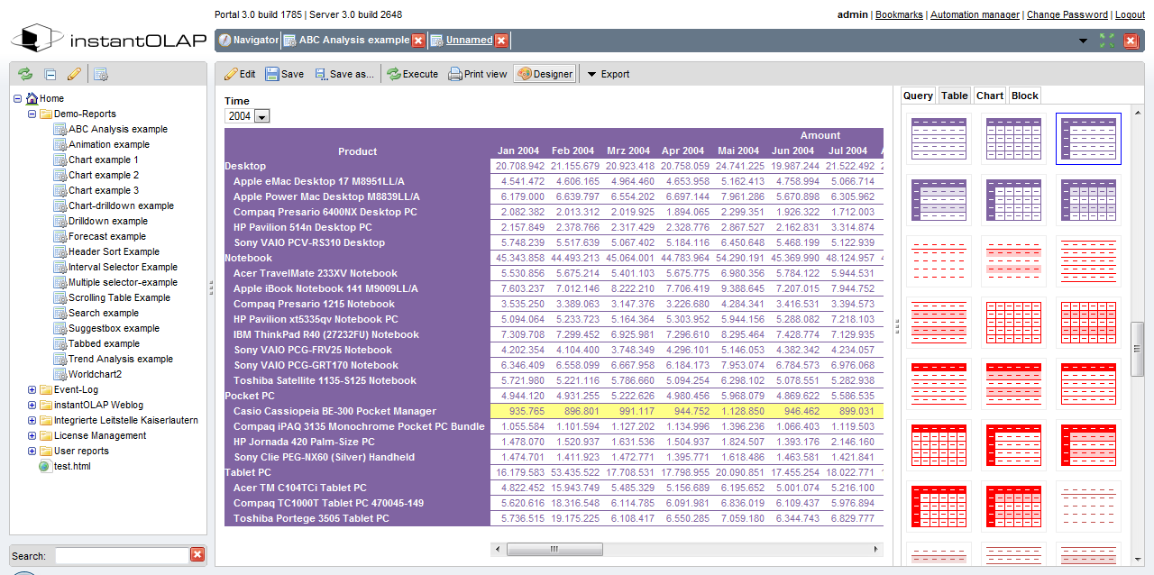
Task: Close the Unnamed tab with its red X
Action: 501,40
